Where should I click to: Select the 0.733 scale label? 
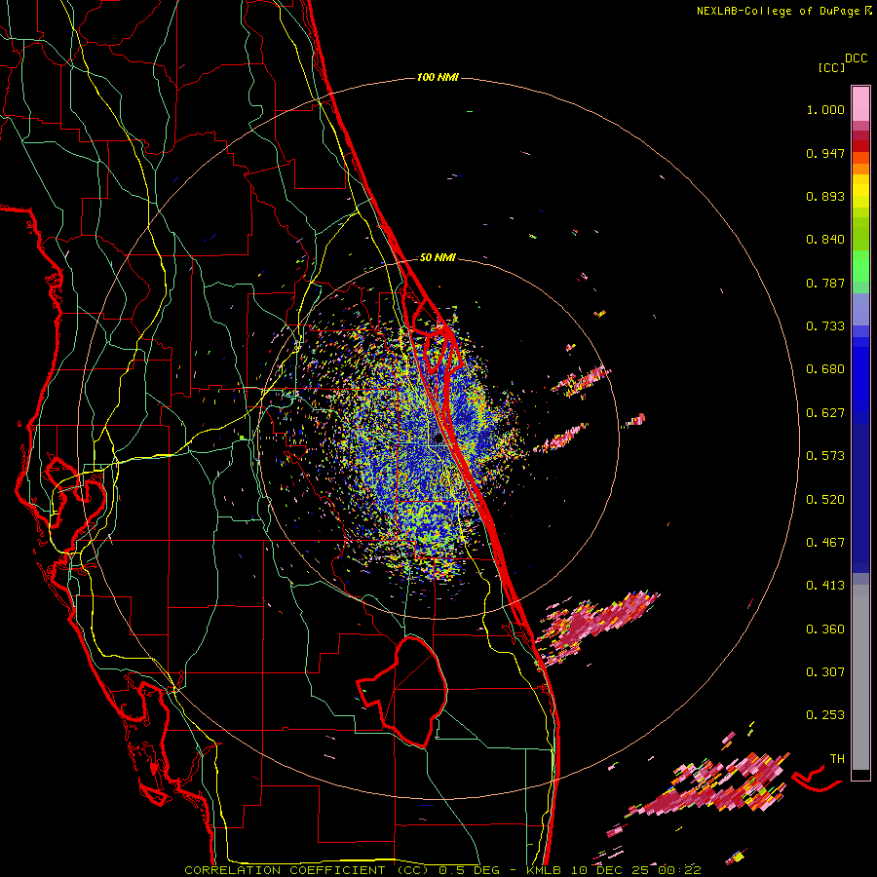[x=825, y=326]
